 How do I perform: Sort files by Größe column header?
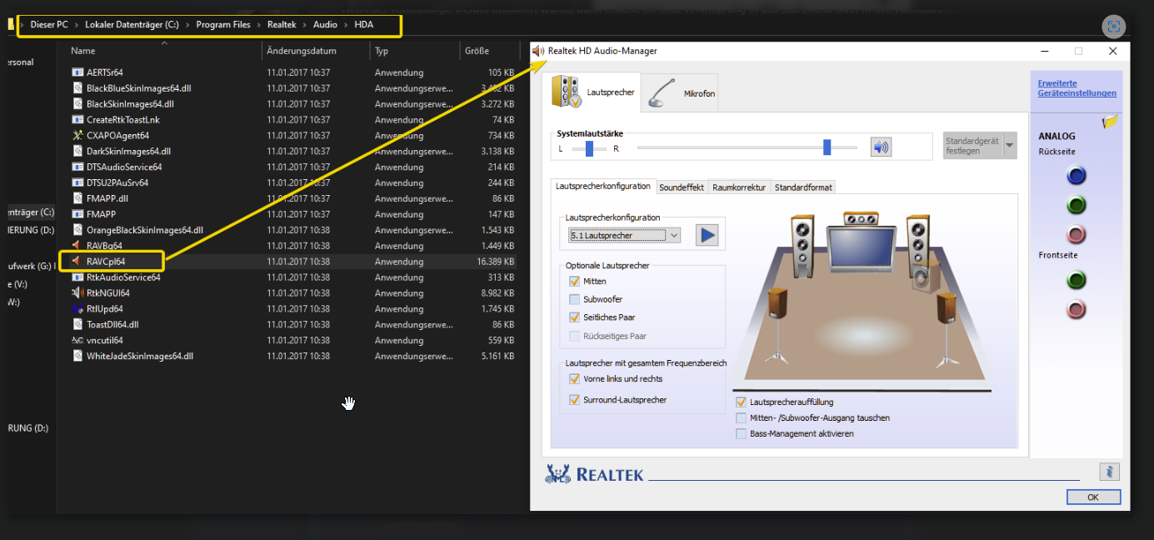click(477, 51)
